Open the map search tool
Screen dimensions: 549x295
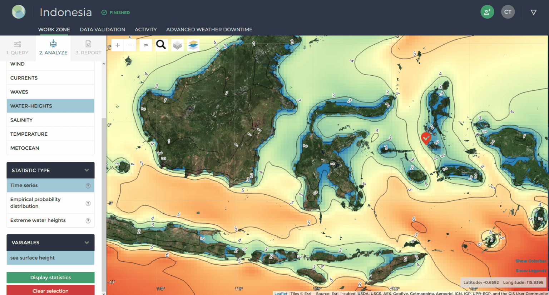(x=161, y=45)
